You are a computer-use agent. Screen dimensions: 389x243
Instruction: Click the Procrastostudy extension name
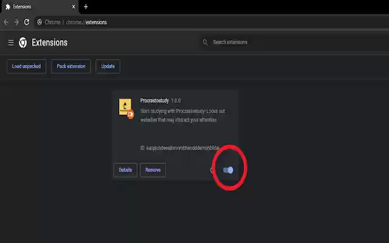coord(154,100)
